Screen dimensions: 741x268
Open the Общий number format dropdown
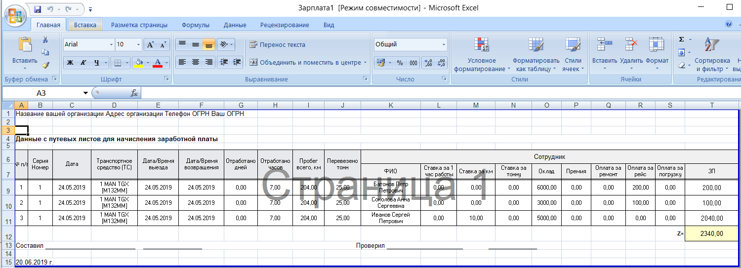444,44
